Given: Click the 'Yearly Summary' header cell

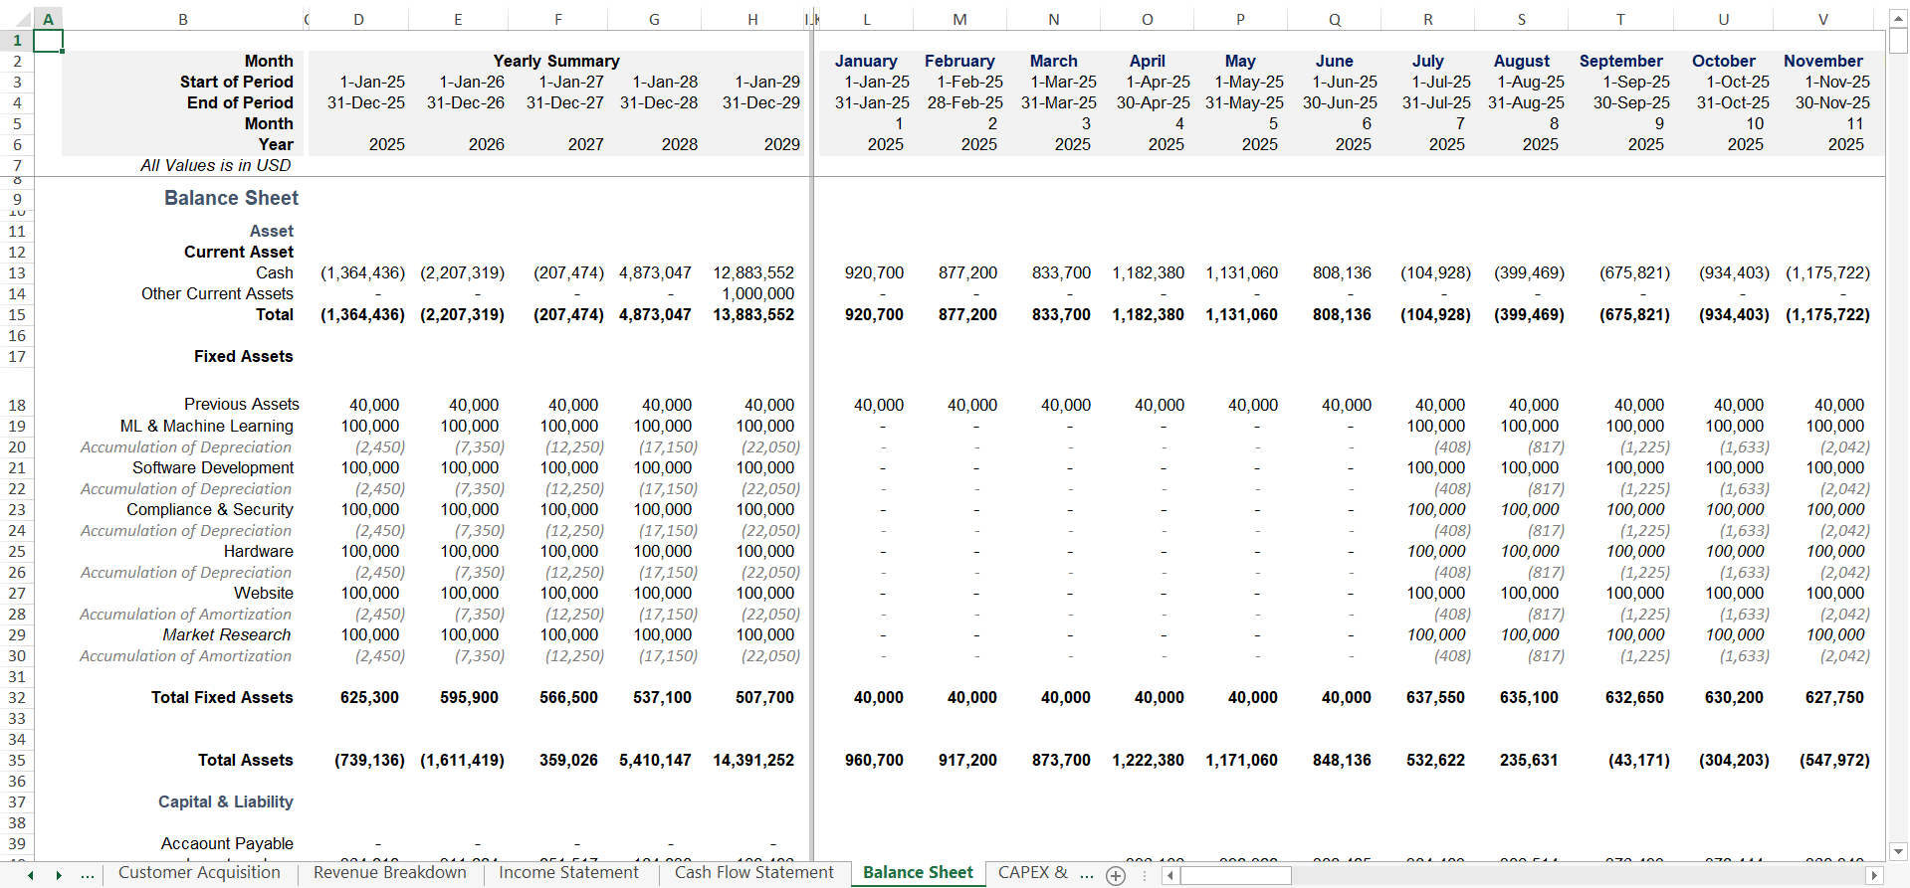Looking at the screenshot, I should coord(556,62).
